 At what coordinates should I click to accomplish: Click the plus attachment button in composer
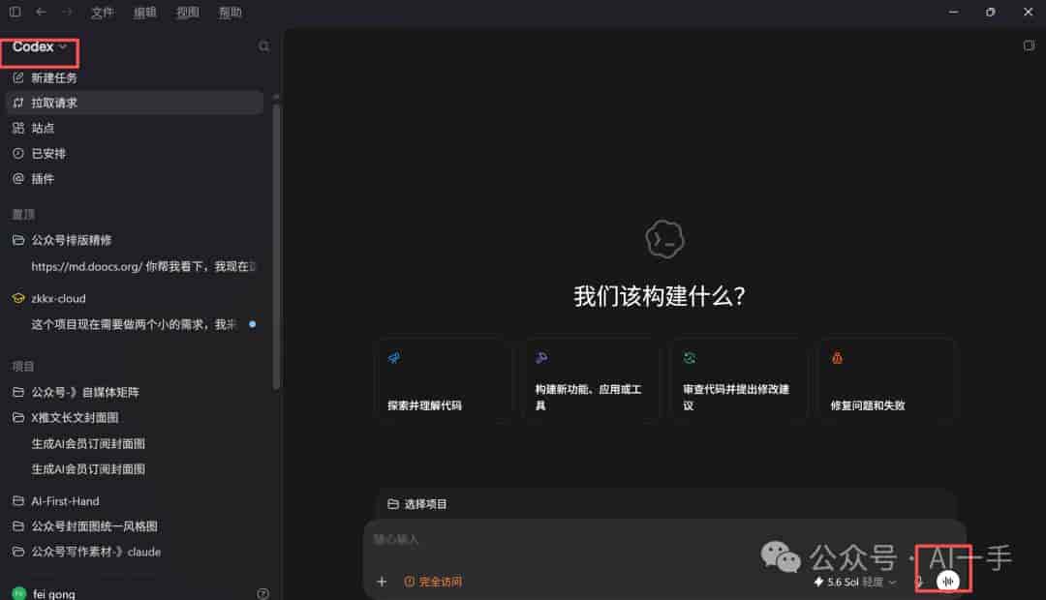point(382,582)
